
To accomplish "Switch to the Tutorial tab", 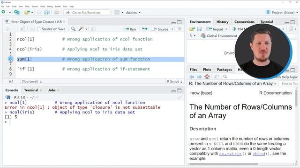I will pyautogui.click(x=267, y=22).
